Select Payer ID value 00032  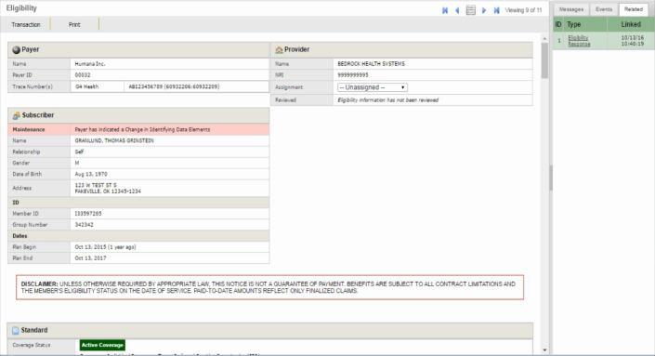tap(83, 75)
